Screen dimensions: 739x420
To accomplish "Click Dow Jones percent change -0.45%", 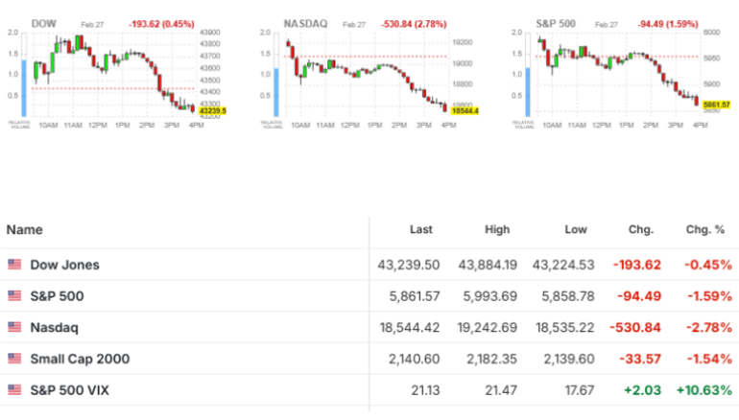I will coord(708,265).
